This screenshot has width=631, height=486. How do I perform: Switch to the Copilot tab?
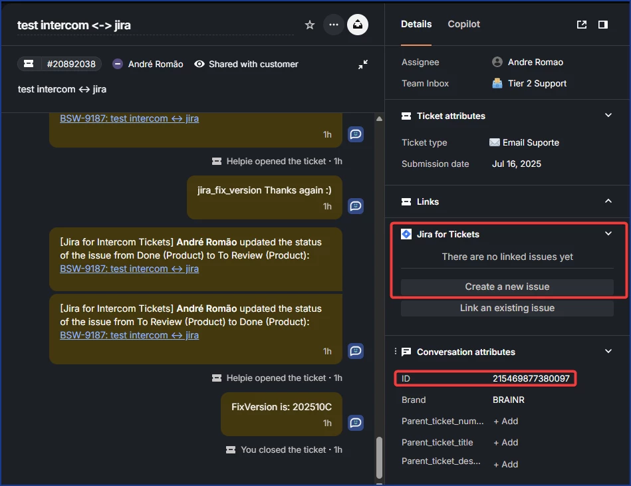point(463,24)
